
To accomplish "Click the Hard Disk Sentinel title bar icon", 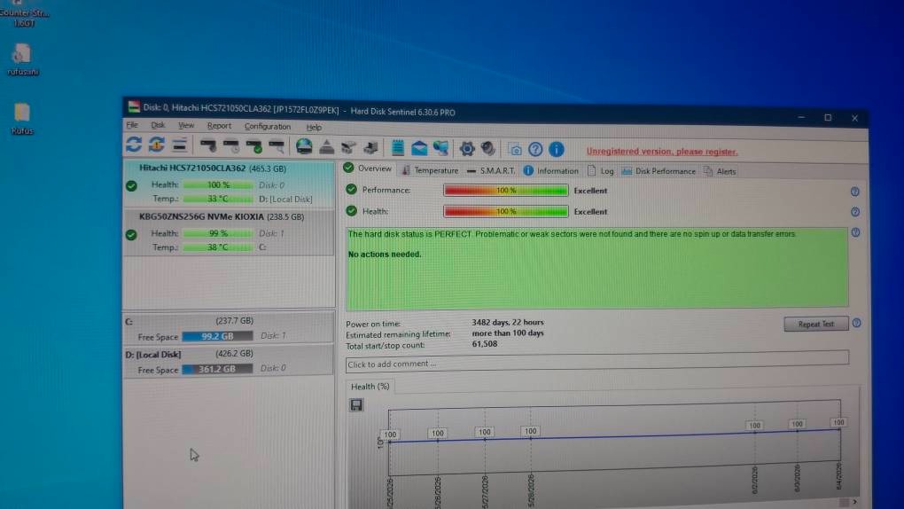I will click(135, 106).
